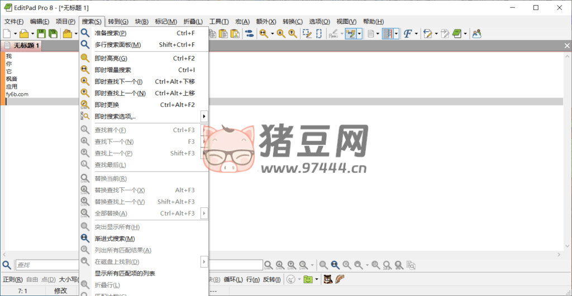572x296 pixels.
Task: Toggle the highlighted word wrap toolbar button
Action: click(351, 34)
